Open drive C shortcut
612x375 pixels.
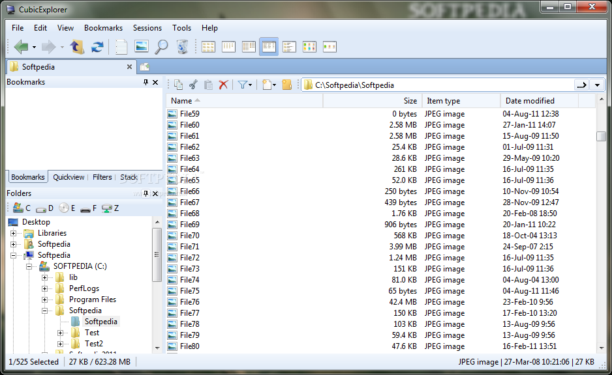pyautogui.click(x=22, y=208)
